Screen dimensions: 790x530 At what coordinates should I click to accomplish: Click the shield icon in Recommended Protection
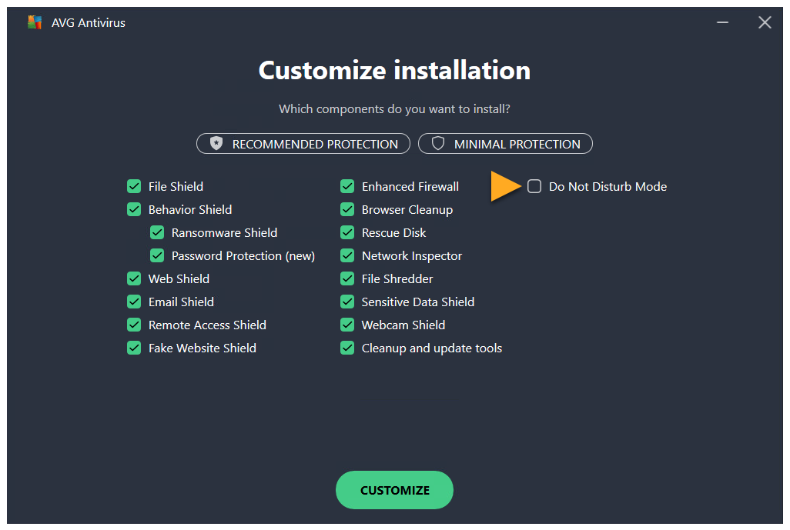(216, 144)
